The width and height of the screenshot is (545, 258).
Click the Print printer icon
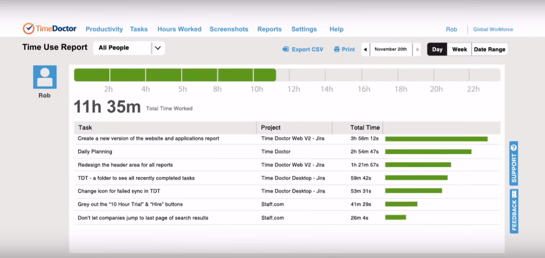[336, 49]
